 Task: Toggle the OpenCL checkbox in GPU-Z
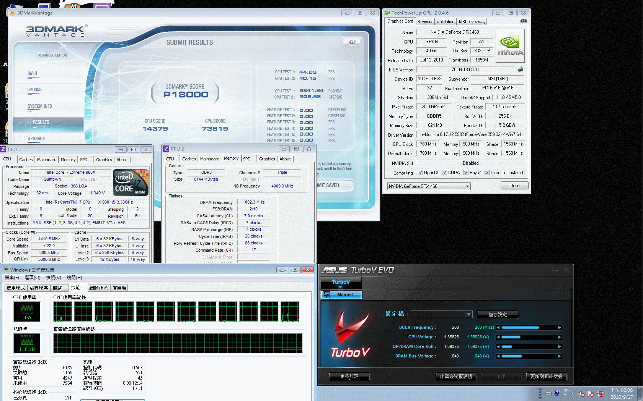pyautogui.click(x=420, y=173)
